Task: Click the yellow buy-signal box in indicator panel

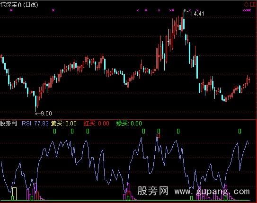Action: pos(14,194)
